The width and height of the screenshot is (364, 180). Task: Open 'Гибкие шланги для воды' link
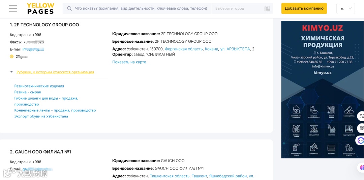pyautogui.click(x=46, y=101)
